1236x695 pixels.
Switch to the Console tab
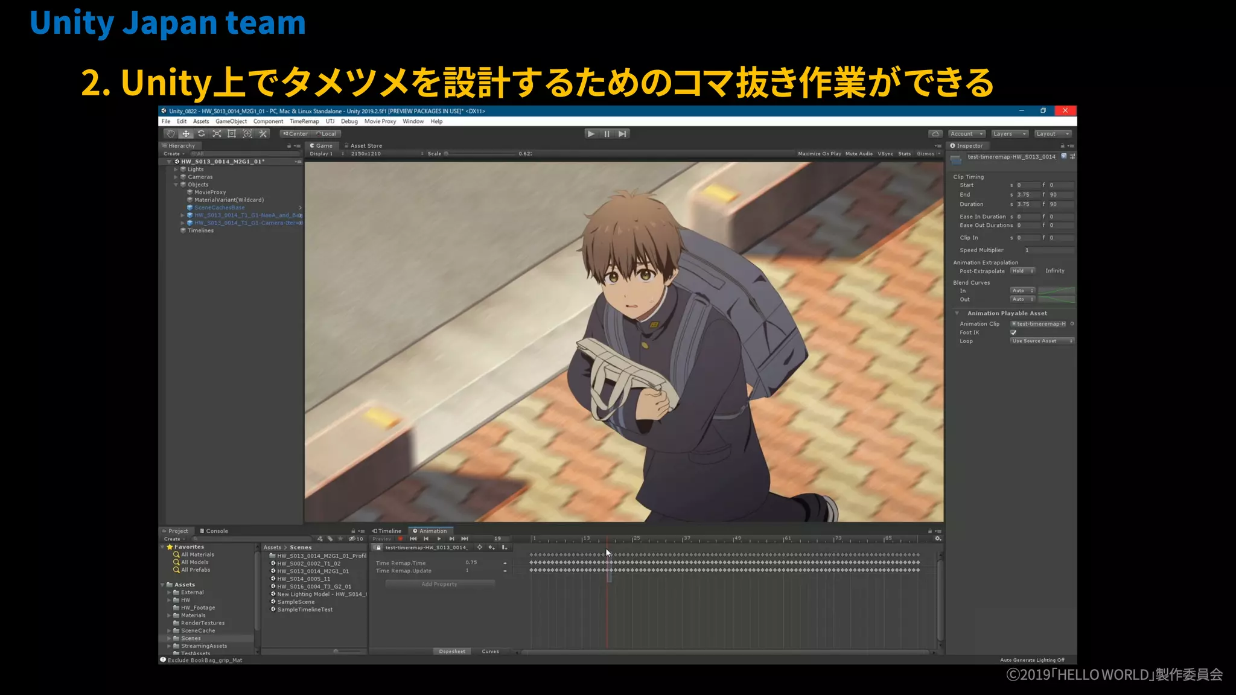(x=214, y=531)
